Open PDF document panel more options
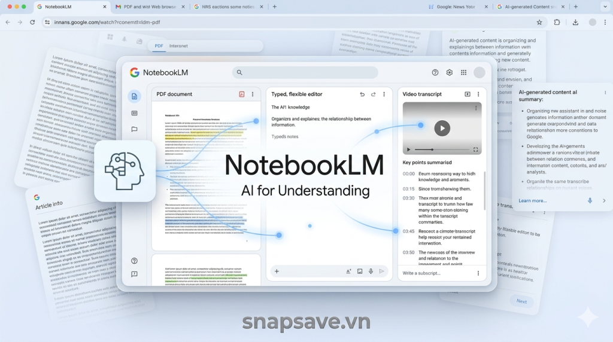 tap(253, 94)
